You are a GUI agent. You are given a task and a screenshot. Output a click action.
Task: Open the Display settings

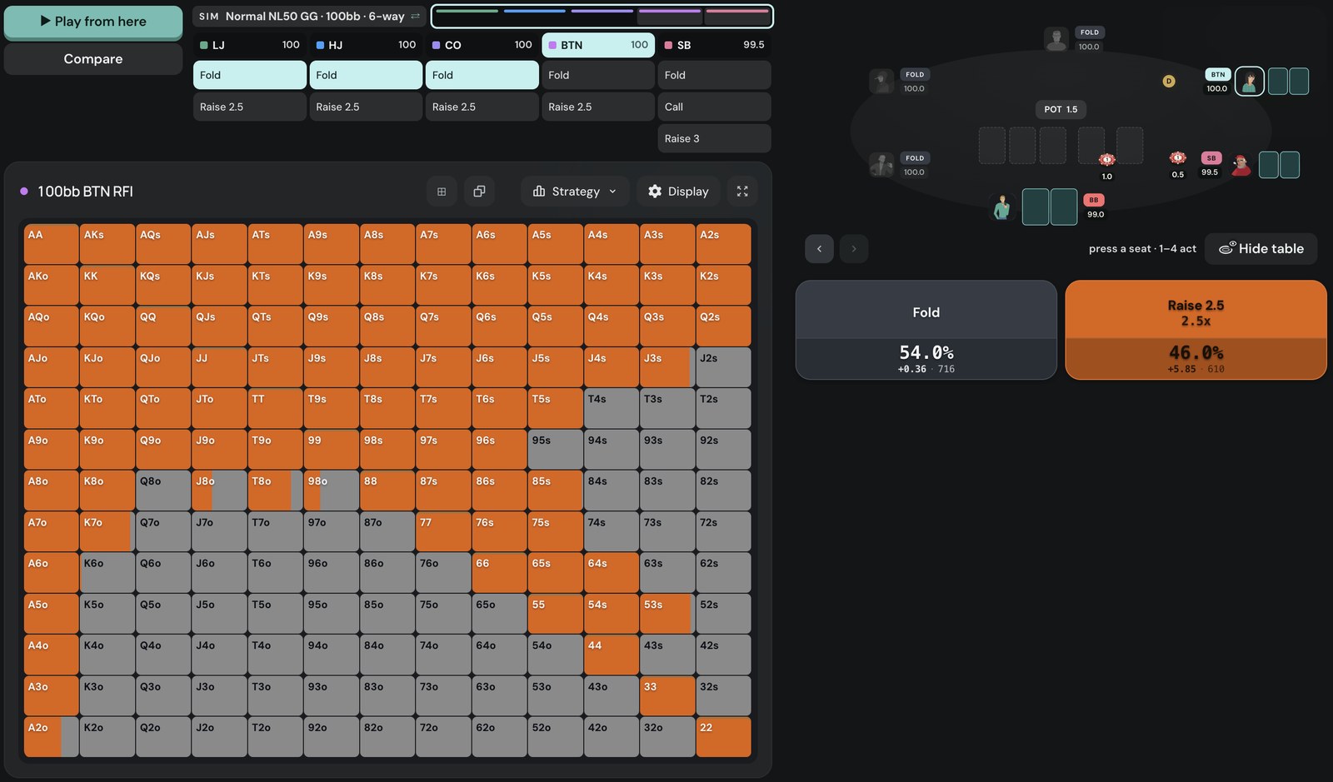(678, 192)
